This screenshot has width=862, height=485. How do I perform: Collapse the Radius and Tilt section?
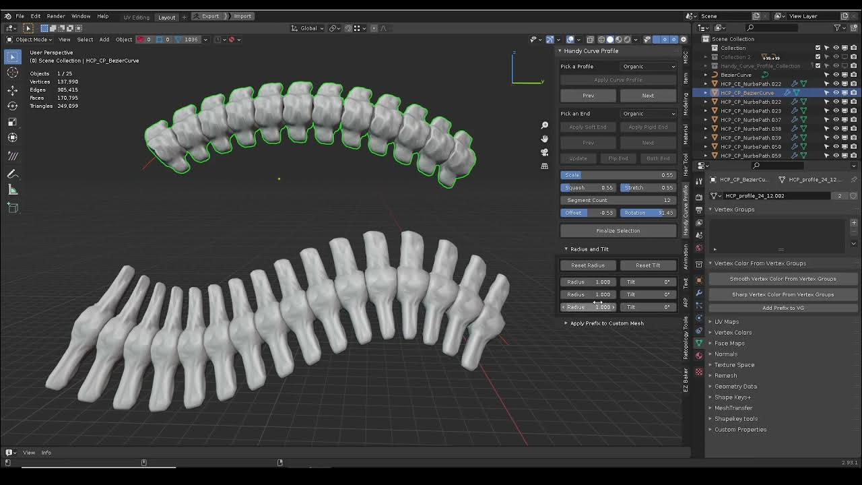(566, 249)
